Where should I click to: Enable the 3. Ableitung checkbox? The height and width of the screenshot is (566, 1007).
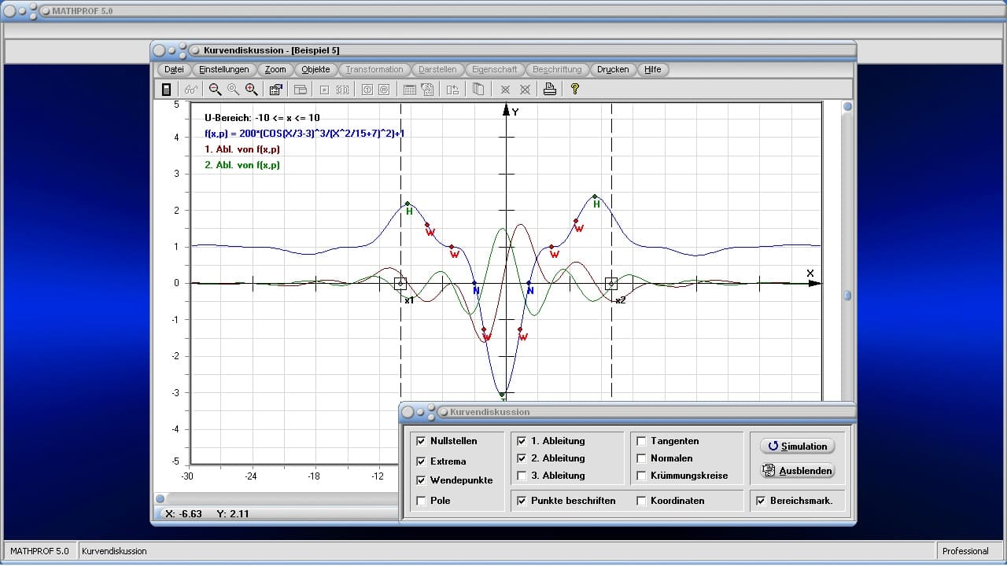click(x=522, y=476)
